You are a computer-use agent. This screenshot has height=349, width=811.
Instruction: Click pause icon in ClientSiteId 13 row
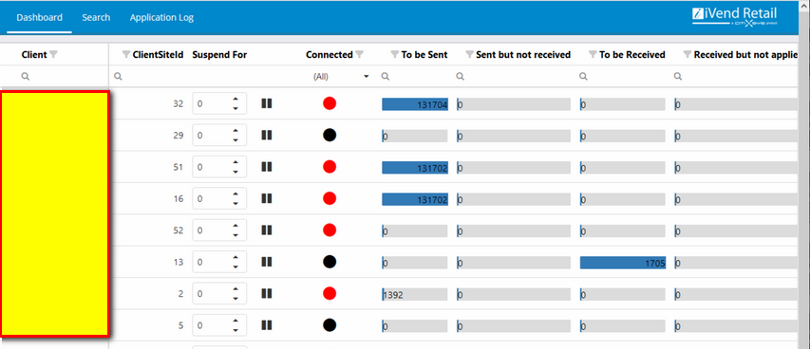click(266, 263)
